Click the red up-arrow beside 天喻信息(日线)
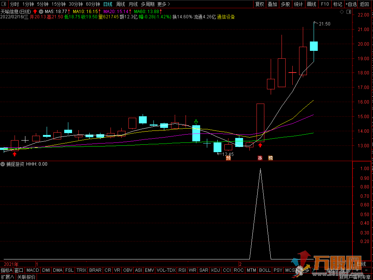373x280 pixels. pos(35,11)
